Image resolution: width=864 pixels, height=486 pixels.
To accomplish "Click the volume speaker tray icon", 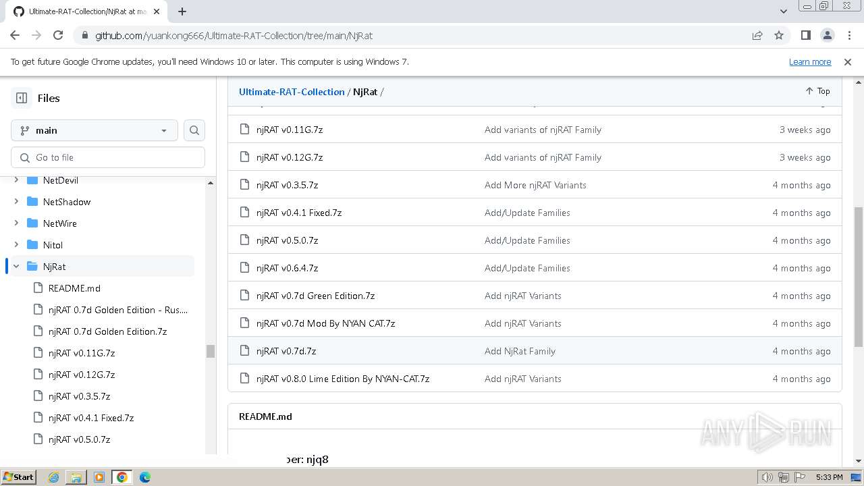I will (x=767, y=477).
